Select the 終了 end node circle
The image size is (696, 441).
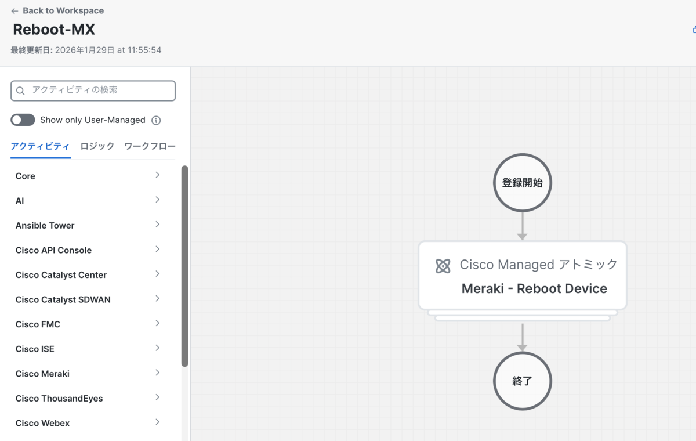tap(523, 381)
